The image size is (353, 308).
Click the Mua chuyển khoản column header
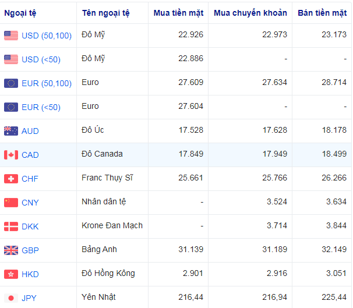[x=250, y=12]
